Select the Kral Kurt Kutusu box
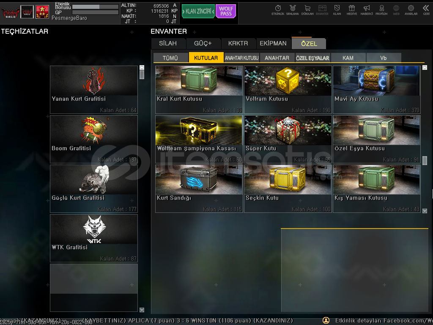The image size is (433, 325). (199, 90)
